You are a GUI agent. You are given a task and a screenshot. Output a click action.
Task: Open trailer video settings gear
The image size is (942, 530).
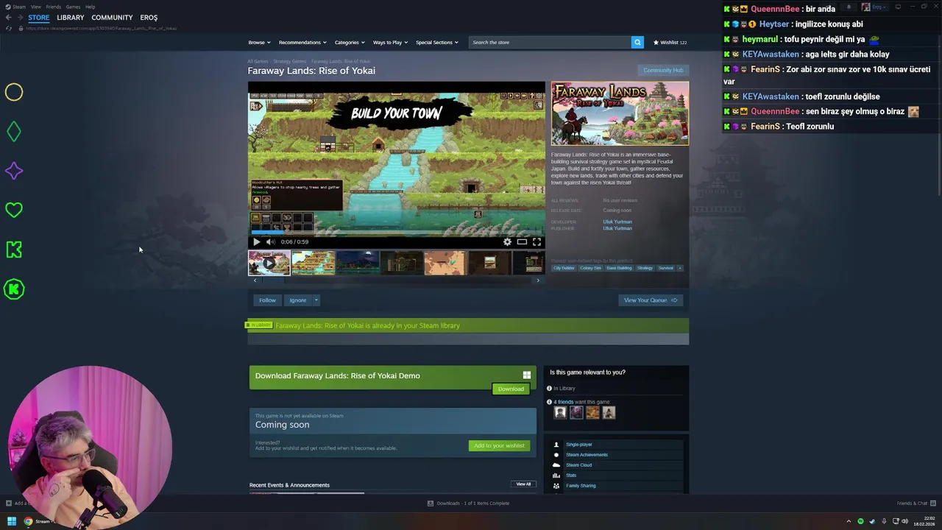(x=507, y=241)
